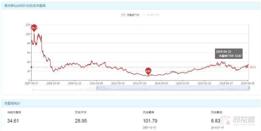Click the 101.79 maximum value pin marker

(x=34, y=28)
